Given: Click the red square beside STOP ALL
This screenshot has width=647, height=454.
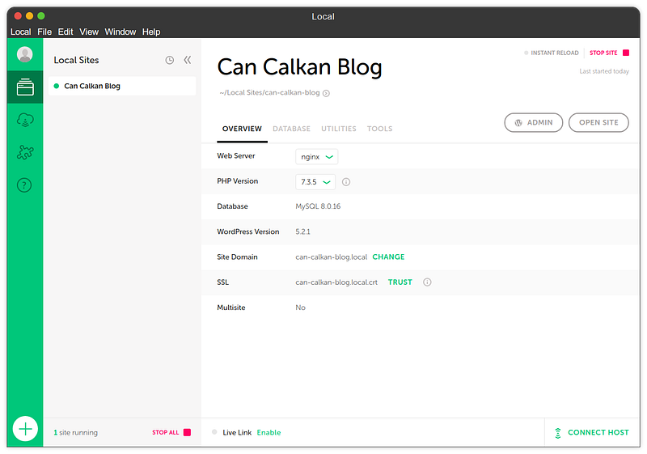Looking at the screenshot, I should tap(188, 432).
